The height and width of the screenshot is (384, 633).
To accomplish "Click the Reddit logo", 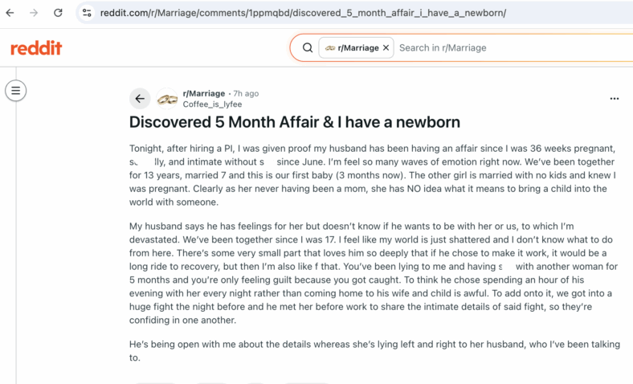I will click(36, 48).
